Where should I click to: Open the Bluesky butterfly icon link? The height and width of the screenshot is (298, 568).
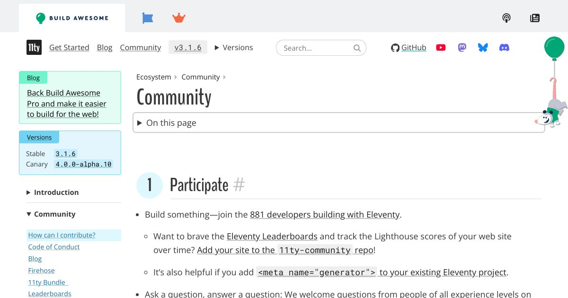pyautogui.click(x=483, y=47)
